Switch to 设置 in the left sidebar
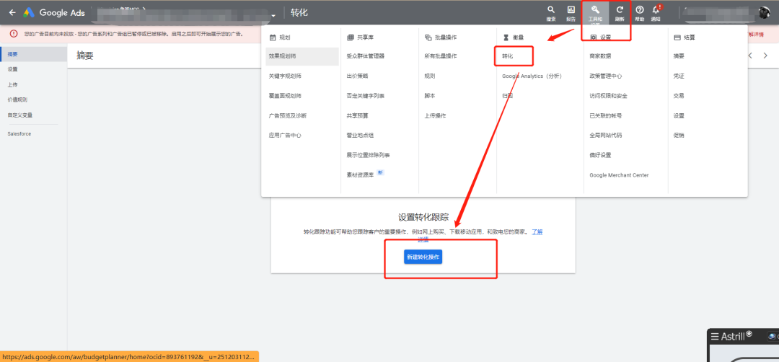This screenshot has width=779, height=362. (x=13, y=69)
